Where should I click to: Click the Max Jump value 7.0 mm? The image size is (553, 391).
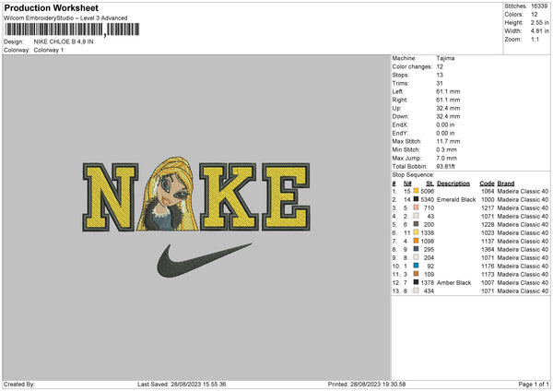click(x=446, y=158)
